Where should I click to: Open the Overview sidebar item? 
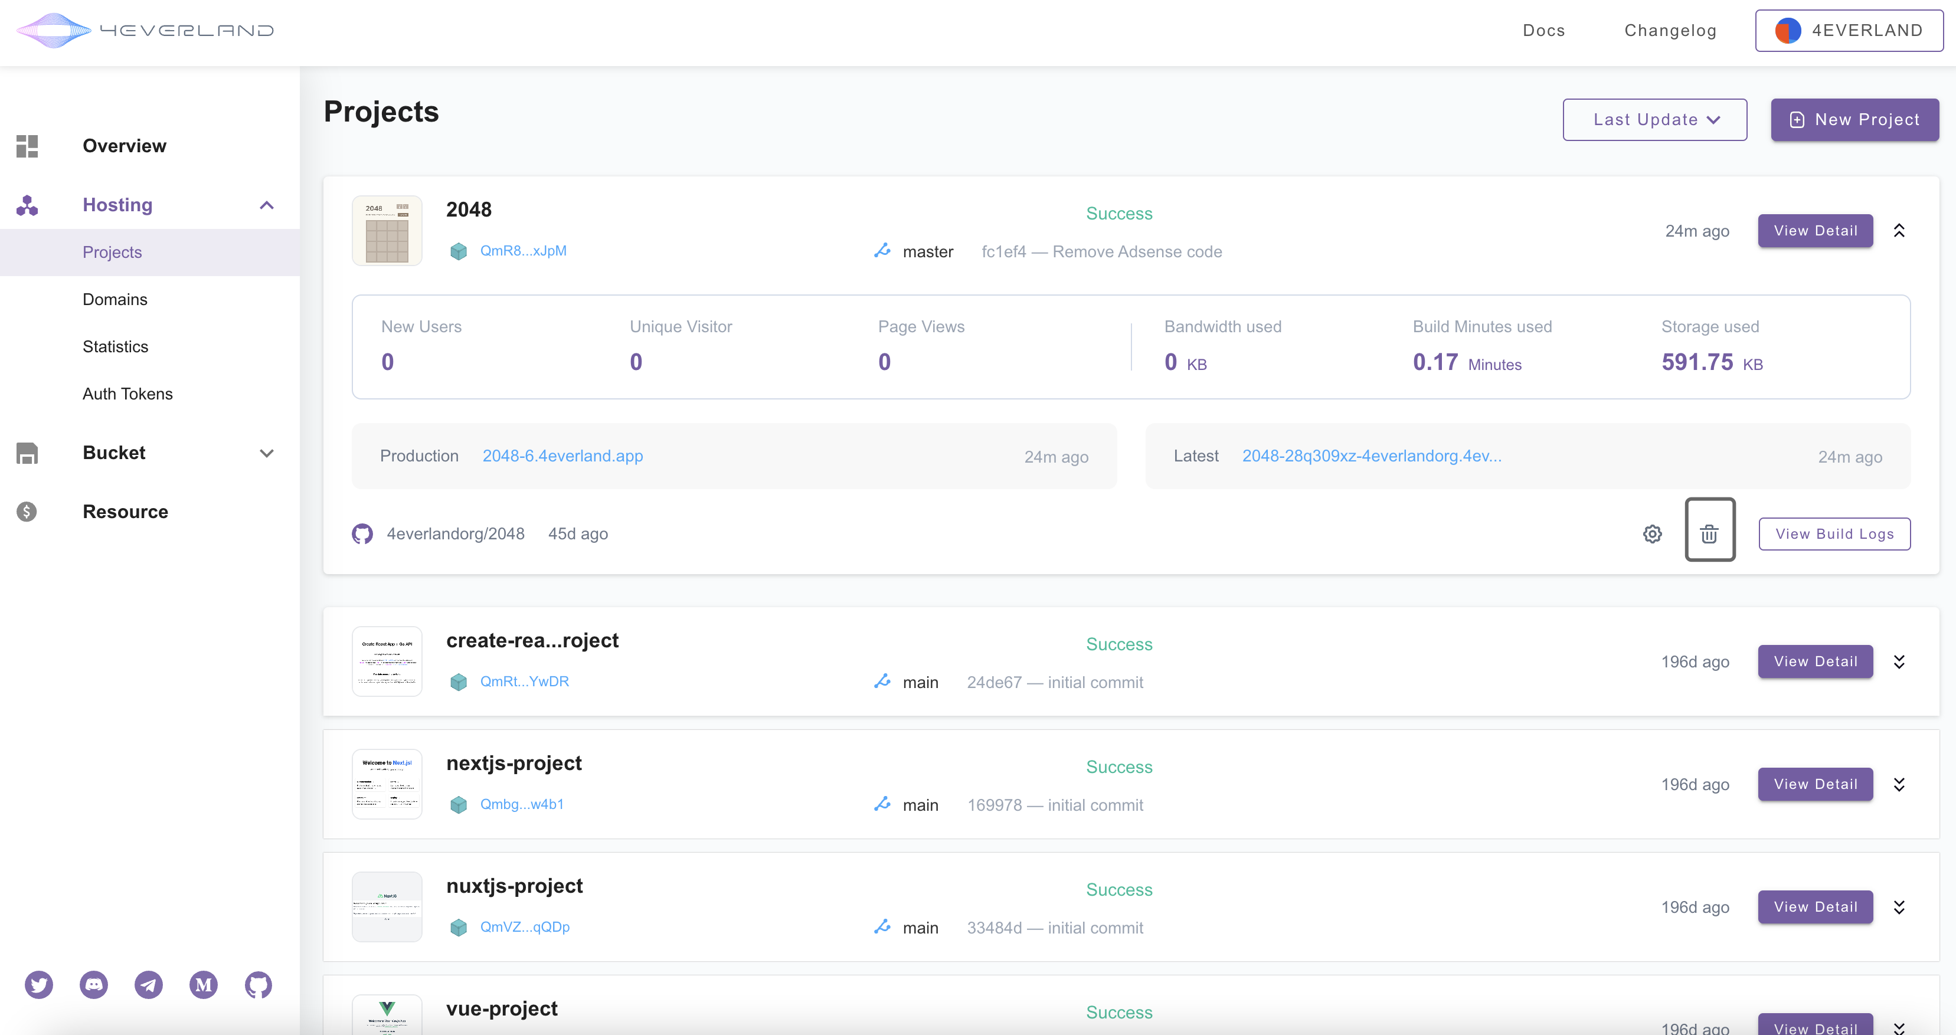[x=124, y=146]
